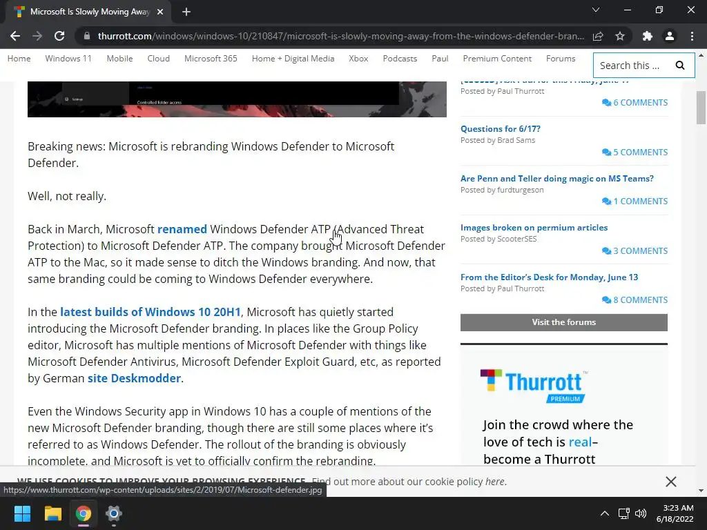Dismiss the cookie policy banner
Viewport: 707px width, 530px height.
pos(671,481)
